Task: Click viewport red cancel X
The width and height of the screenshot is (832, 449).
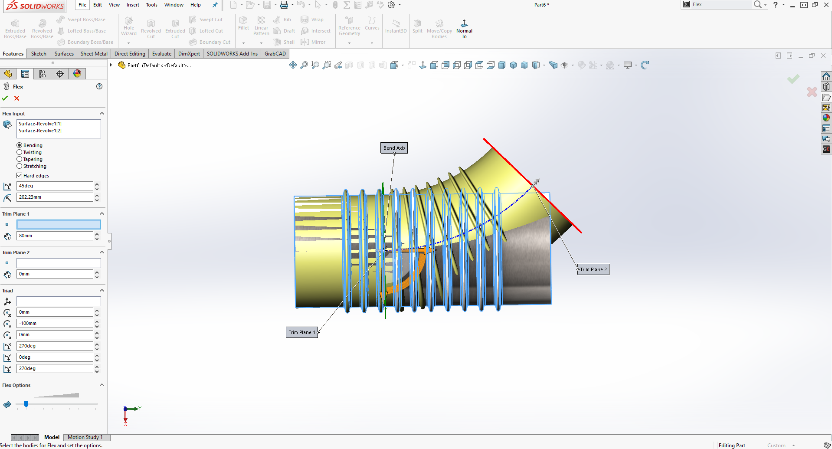Action: click(x=812, y=92)
